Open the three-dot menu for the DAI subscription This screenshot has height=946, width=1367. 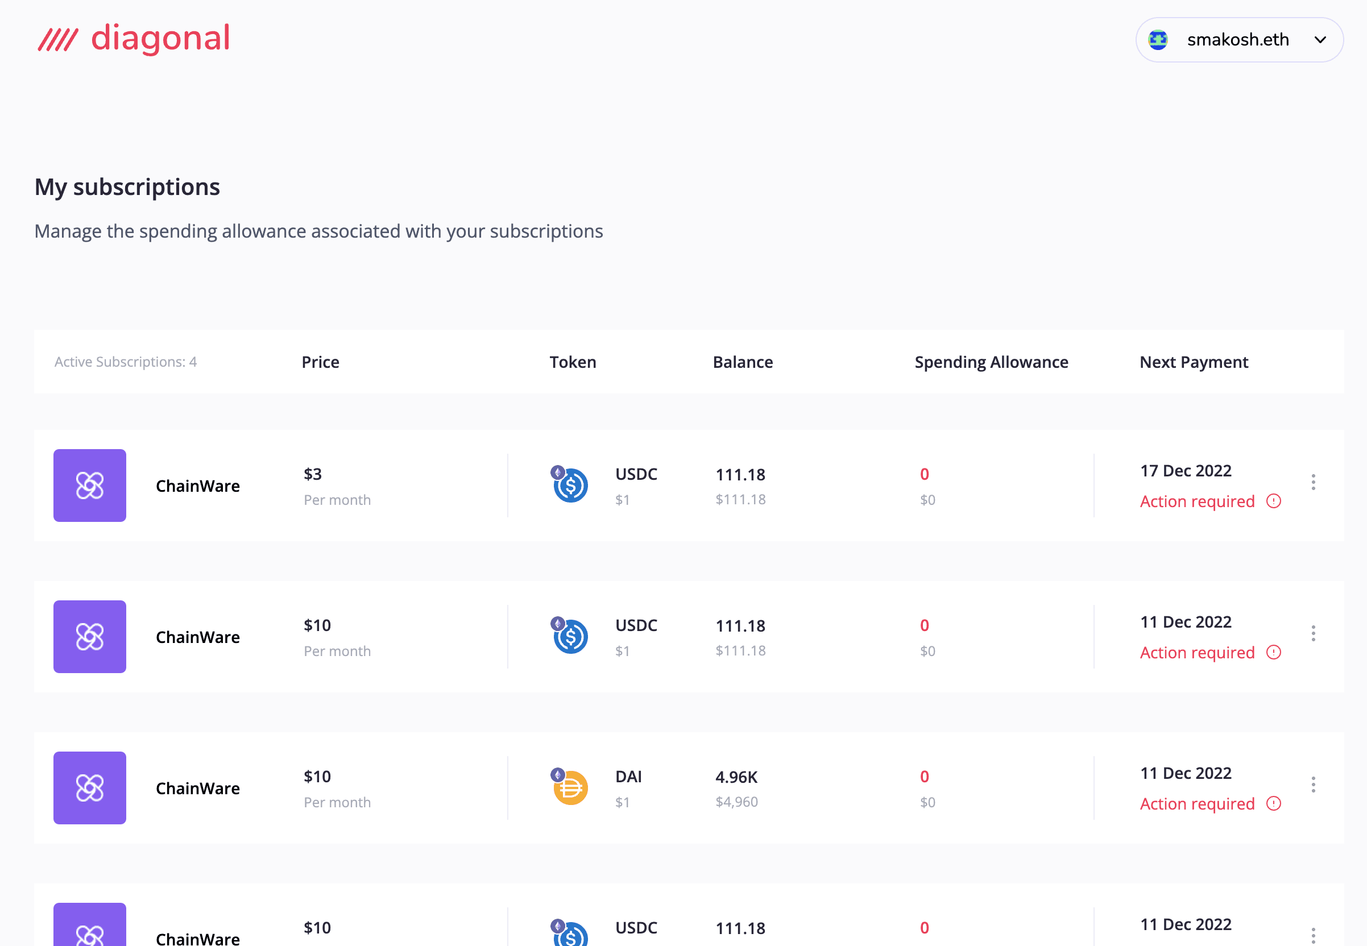pyautogui.click(x=1314, y=785)
